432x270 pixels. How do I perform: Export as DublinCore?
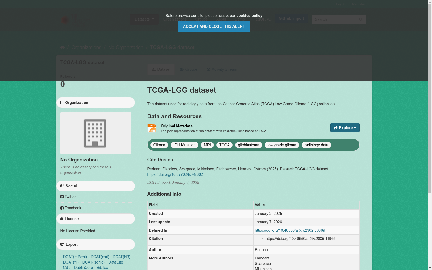(x=83, y=268)
